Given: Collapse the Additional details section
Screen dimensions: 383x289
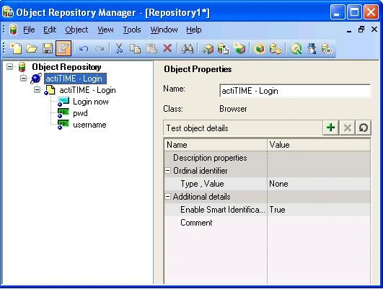Looking at the screenshot, I should pos(168,197).
